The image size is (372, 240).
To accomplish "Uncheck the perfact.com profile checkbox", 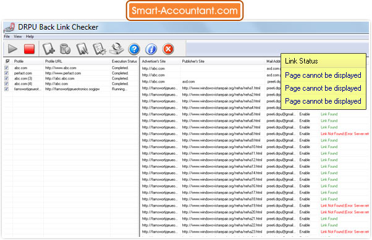I will pos(6,73).
